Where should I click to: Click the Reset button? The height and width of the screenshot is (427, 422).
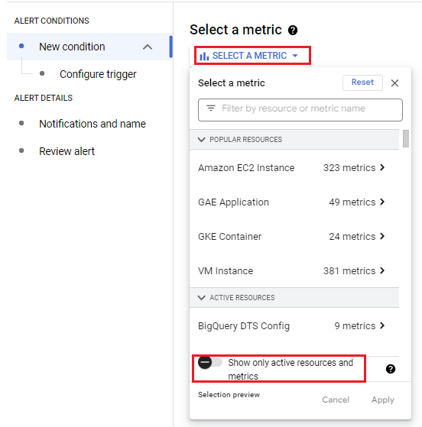click(362, 82)
